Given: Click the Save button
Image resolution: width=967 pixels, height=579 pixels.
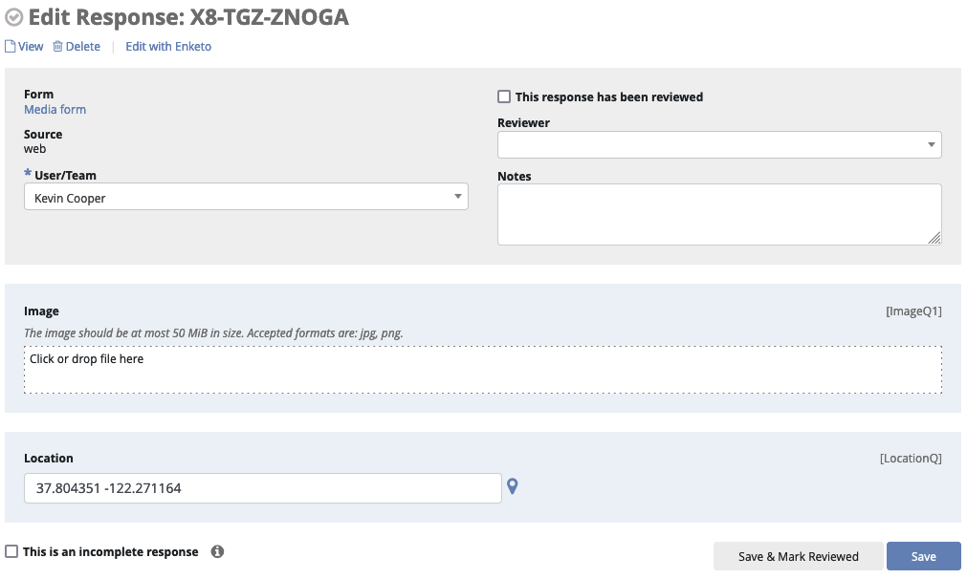Looking at the screenshot, I should (x=923, y=556).
